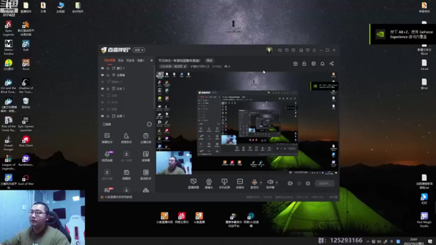Image resolution: width=436 pixels, height=245 pixels.
Task: Click the user avatar in title bar
Action: [269, 50]
